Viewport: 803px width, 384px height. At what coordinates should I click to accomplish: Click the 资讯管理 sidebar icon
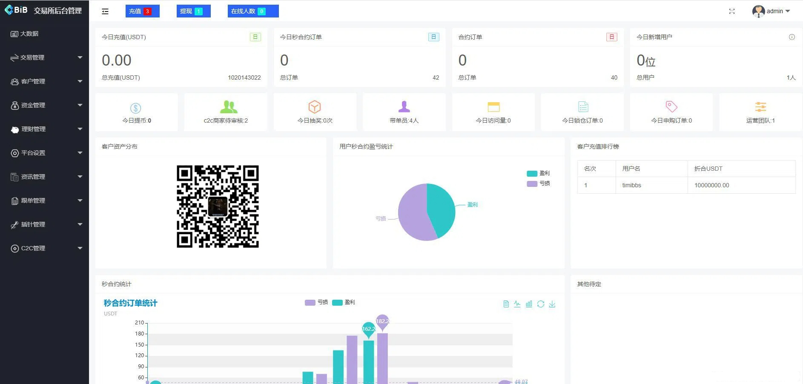[14, 177]
